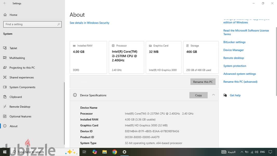Open the Windows Start menu
Screen dimensions: 277x156
(5, 152)
